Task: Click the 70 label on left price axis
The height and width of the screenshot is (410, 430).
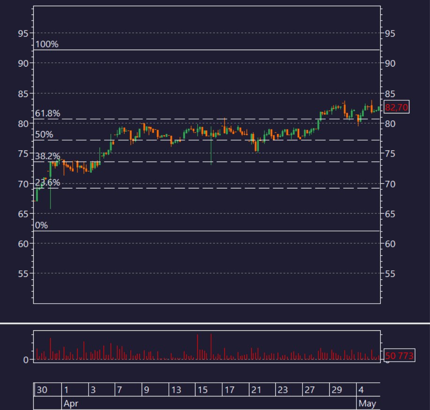Action: [23, 184]
